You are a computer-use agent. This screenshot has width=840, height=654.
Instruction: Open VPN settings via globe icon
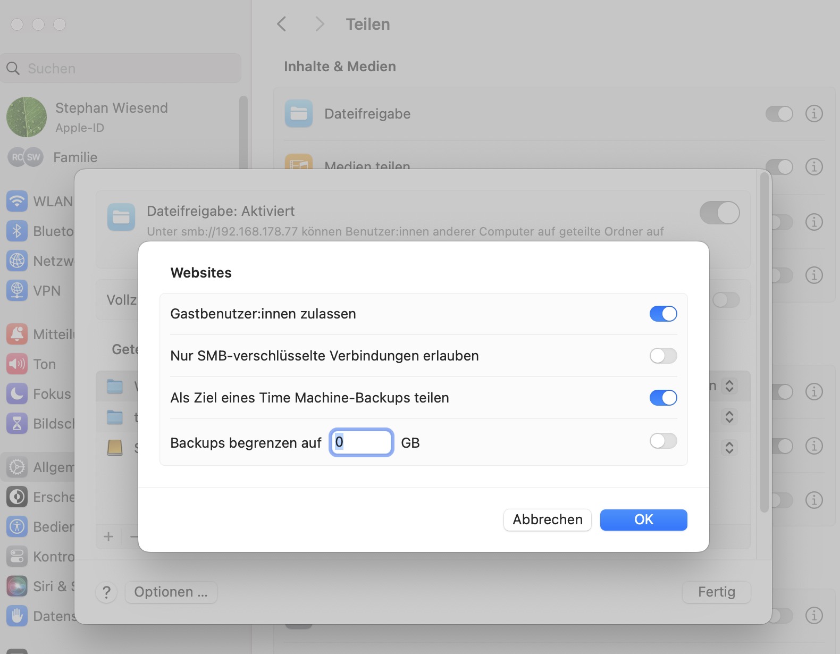tap(17, 291)
